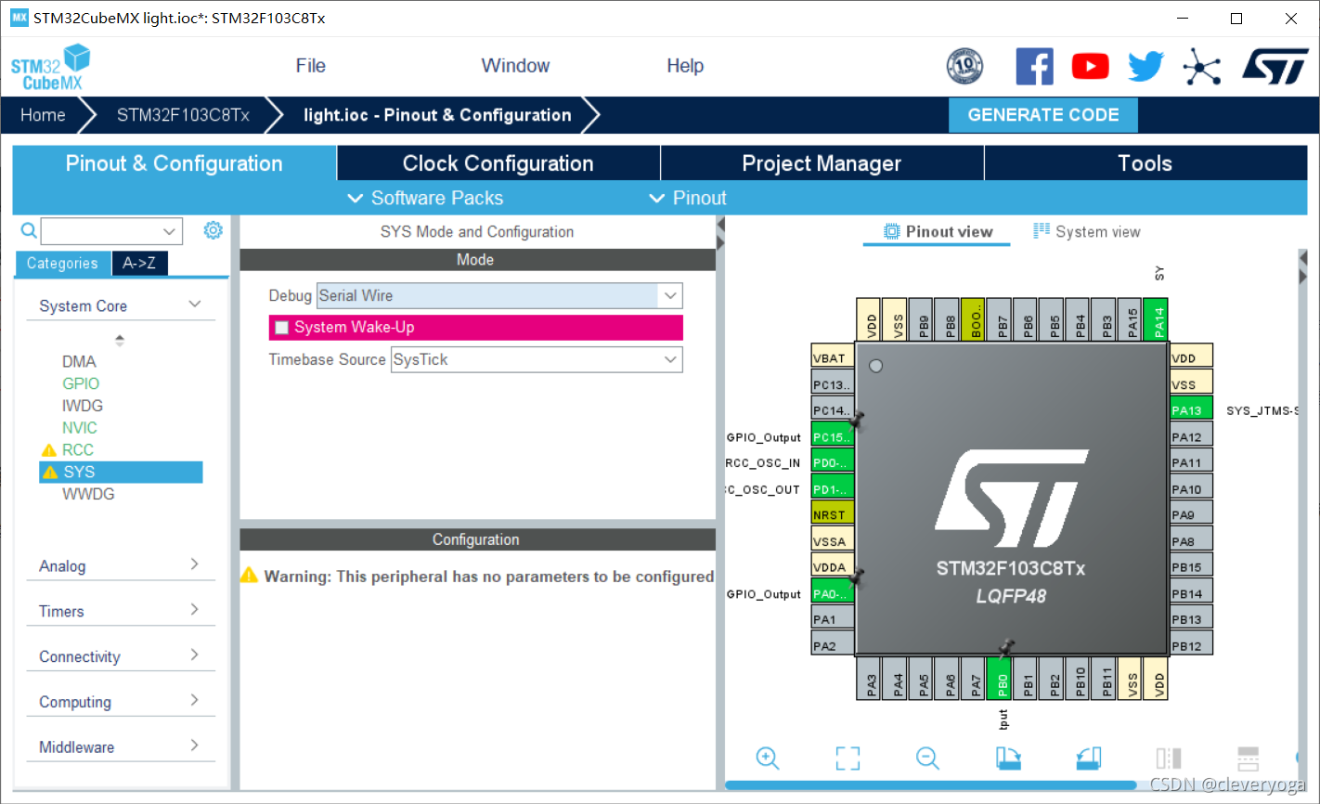Click light.ioc Pinout & Configuration breadcrumb
Image resolution: width=1320 pixels, height=804 pixels.
tap(437, 115)
